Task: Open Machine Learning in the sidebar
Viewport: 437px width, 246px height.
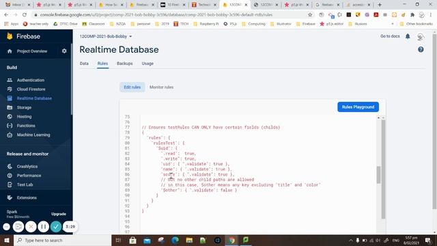Action: tap(33, 135)
